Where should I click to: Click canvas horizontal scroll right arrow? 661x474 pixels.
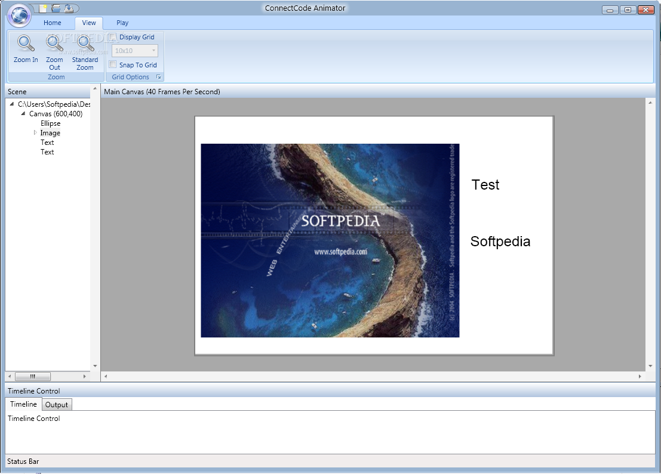point(640,376)
